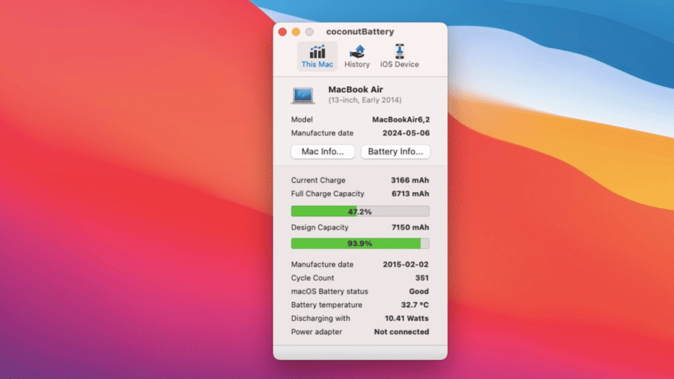Click the MacBook Air laptop image
This screenshot has width=674, height=379.
(303, 95)
